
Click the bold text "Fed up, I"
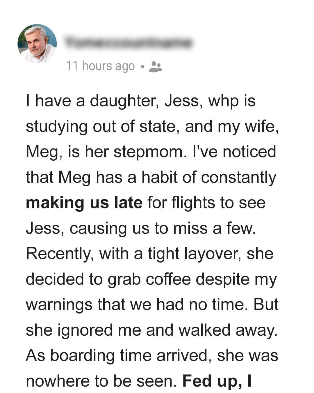[x=217, y=381]
